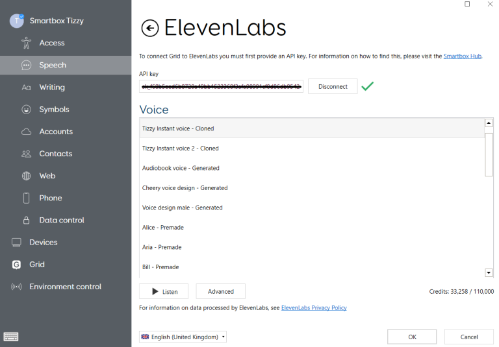Click the green API key checkmark

tap(368, 86)
